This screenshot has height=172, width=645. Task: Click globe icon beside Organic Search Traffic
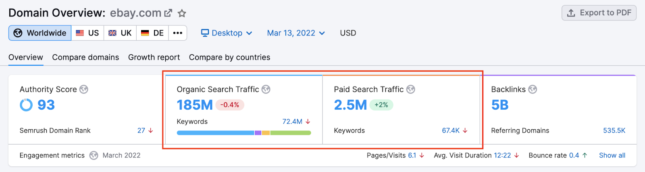click(x=266, y=89)
